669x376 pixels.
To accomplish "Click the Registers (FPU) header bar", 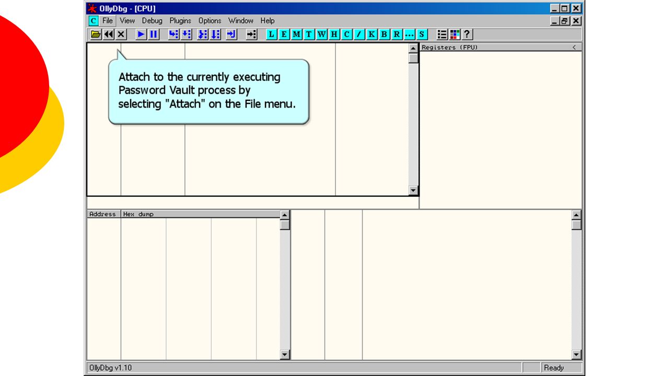I will pyautogui.click(x=501, y=47).
